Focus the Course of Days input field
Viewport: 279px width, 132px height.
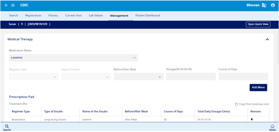coord(243,77)
